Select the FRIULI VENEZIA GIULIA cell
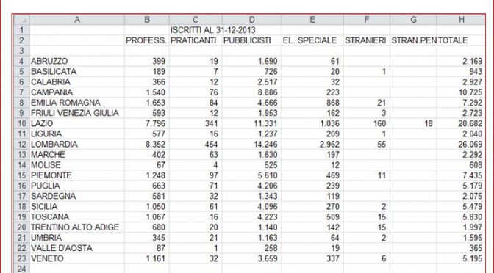 (77, 113)
